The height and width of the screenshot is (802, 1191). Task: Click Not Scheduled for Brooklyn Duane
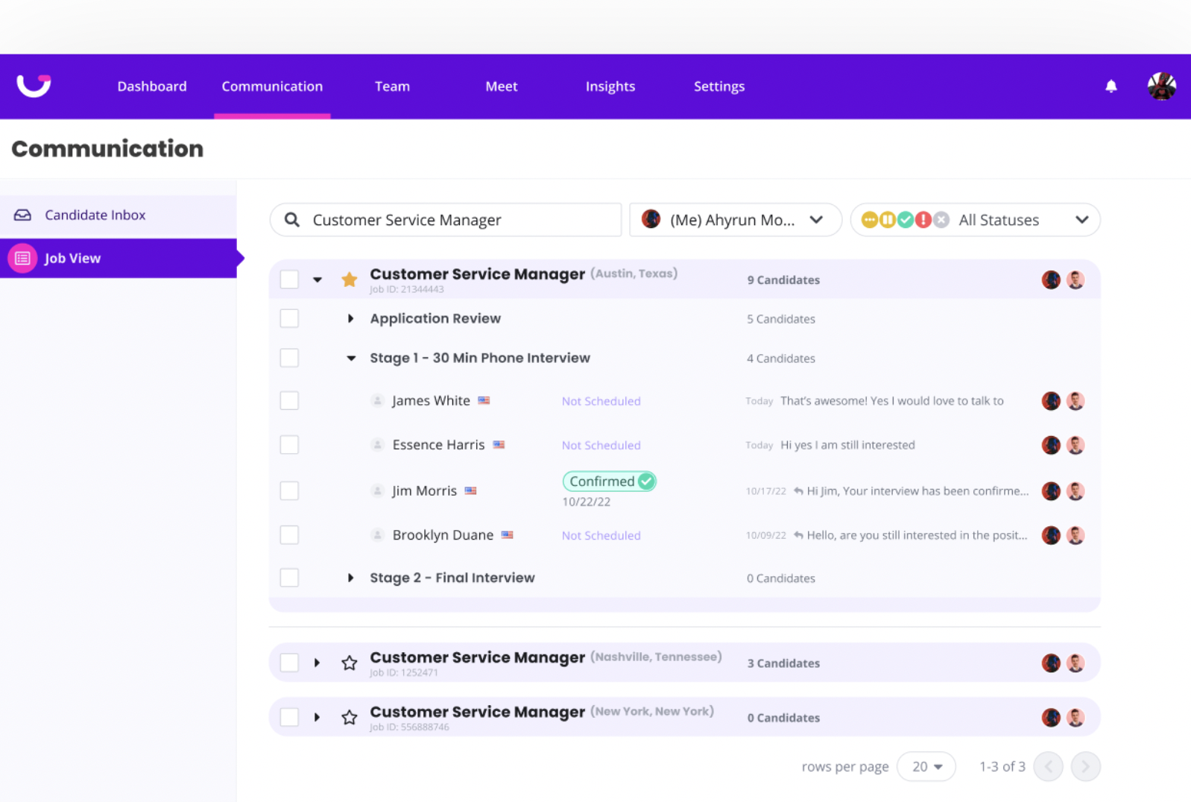(601, 535)
